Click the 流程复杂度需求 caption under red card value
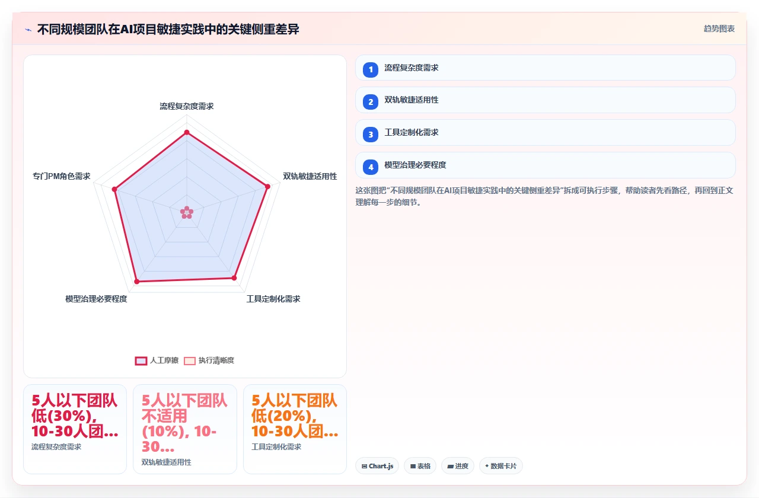The width and height of the screenshot is (759, 498). click(56, 447)
